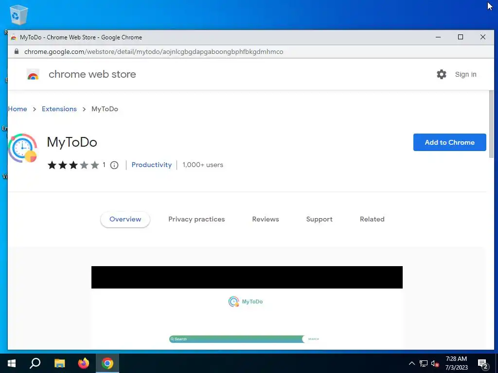Image resolution: width=498 pixels, height=373 pixels.
Task: Go to Extensions in the breadcrumb
Action: point(59,109)
